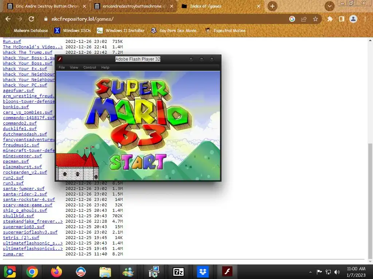Open Malware Database bookmark
The width and height of the screenshot is (373, 279).
(28, 31)
